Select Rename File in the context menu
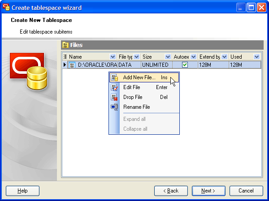Screen dimensions: 269x201 [x=136, y=107]
